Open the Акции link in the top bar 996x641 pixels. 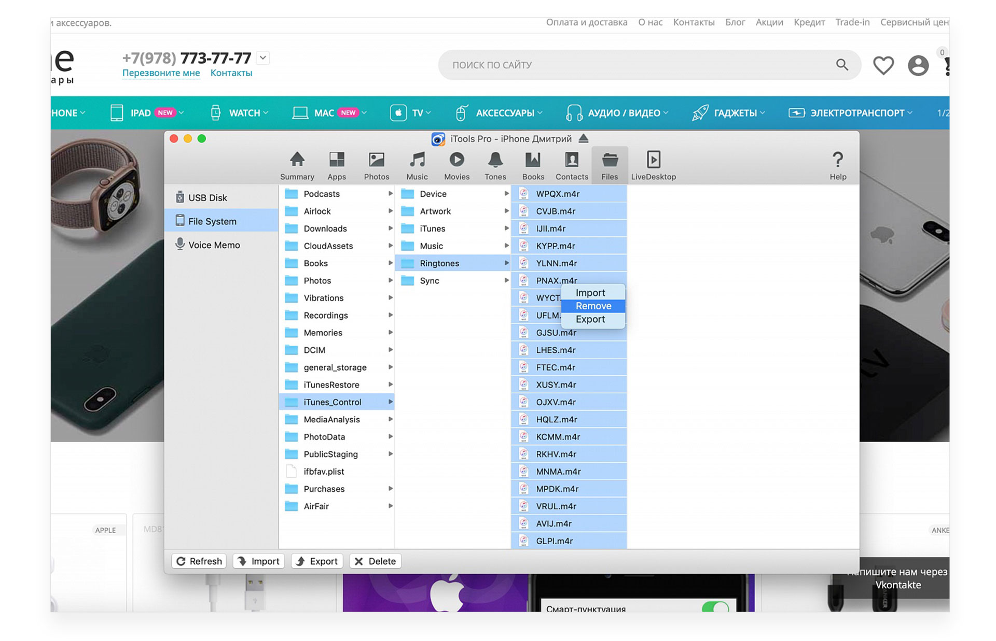pyautogui.click(x=769, y=22)
